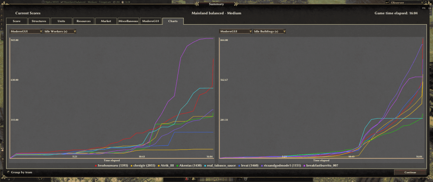Click green Akentas legend color swatch
Screen dimensions: 433x182
tap(177, 166)
